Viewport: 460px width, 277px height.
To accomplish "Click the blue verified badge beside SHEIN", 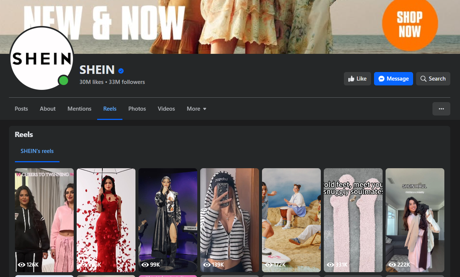I will [121, 71].
